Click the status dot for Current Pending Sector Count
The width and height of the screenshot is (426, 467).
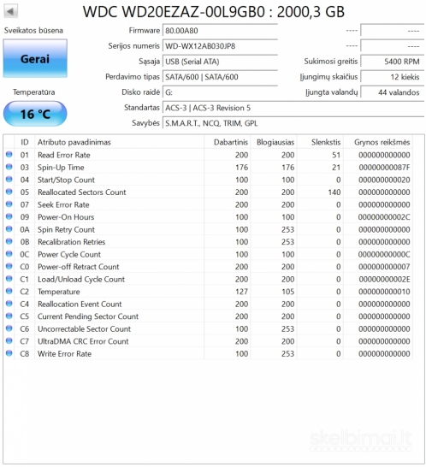click(9, 316)
